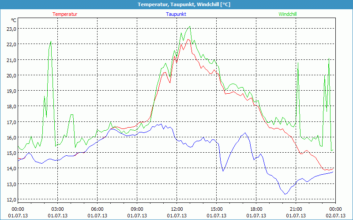
Task: Select the 12,0 y-axis tick label
Action: coord(11,199)
